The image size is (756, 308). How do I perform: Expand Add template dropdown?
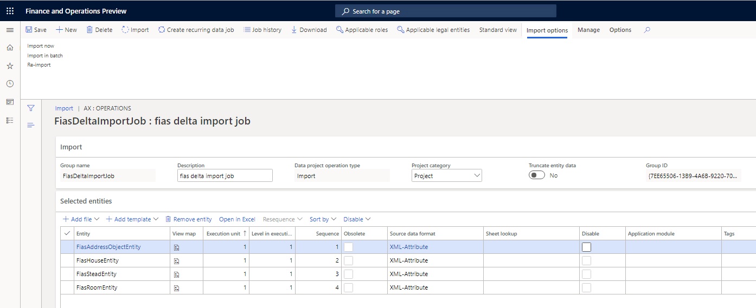pos(132,219)
